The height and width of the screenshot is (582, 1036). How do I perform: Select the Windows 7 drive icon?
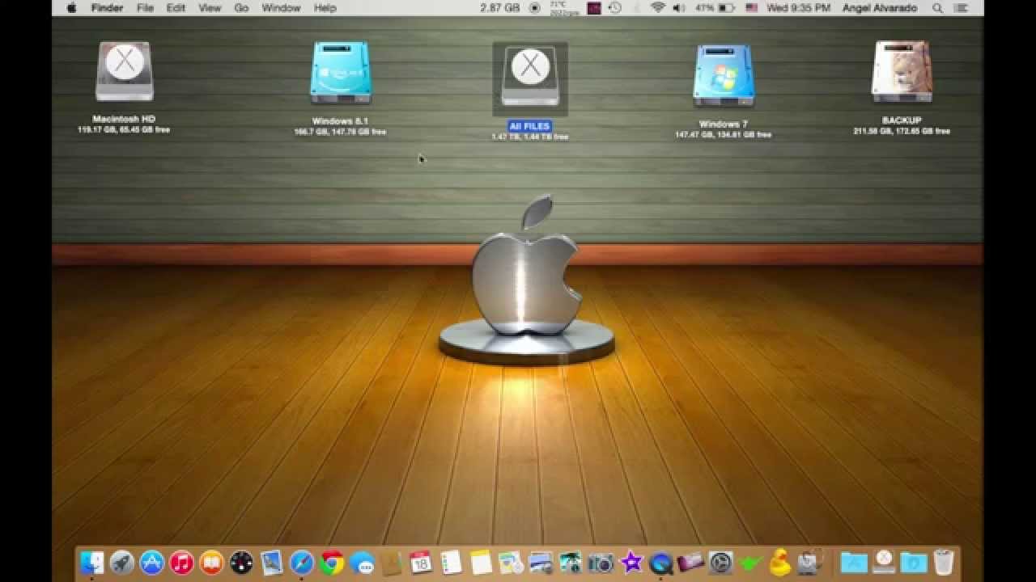[724, 76]
